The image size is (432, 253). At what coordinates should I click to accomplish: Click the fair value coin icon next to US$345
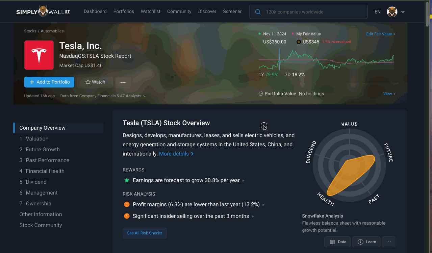point(299,42)
